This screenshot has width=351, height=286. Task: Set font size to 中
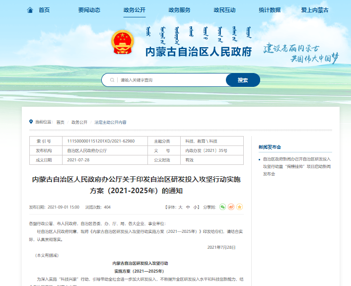click(x=188, y=207)
